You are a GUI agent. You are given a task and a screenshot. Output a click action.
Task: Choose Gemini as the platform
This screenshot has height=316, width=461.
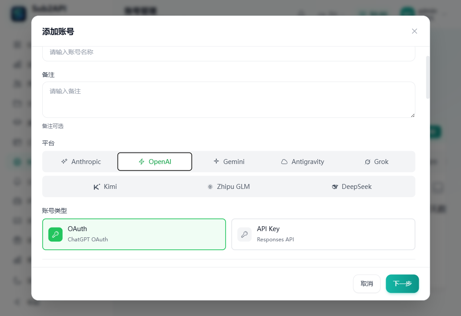[x=229, y=161]
